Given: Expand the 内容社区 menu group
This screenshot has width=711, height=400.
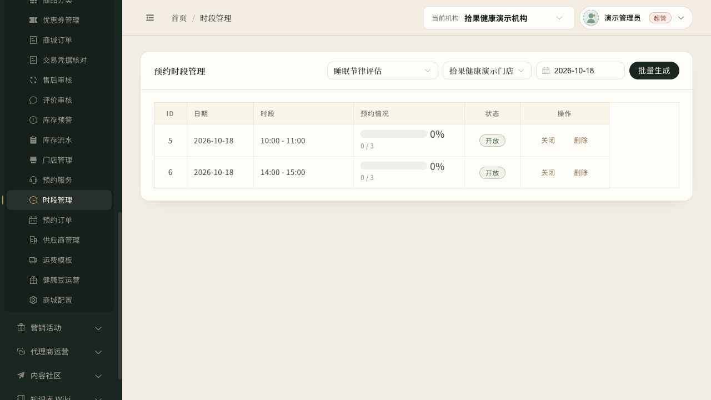Looking at the screenshot, I should tap(60, 376).
